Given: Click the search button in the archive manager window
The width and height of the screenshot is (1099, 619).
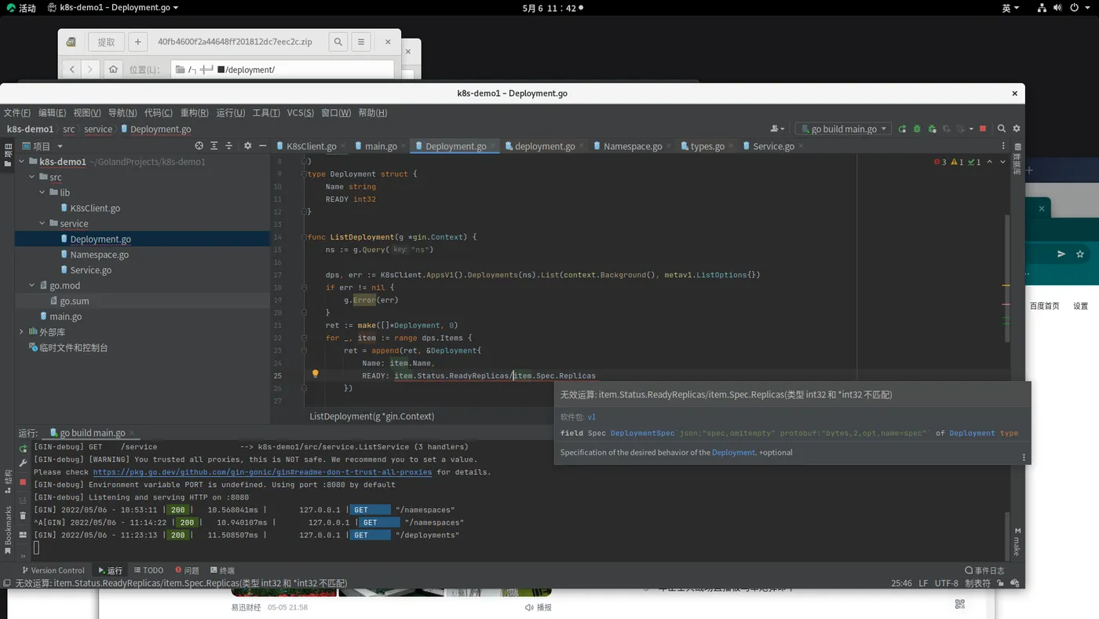Looking at the screenshot, I should click(338, 42).
